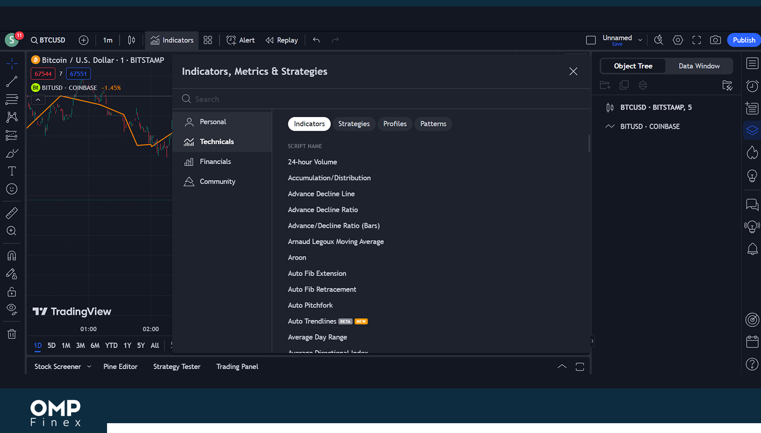Collapse the chart legend with chevron
The image size is (761, 433).
pyautogui.click(x=38, y=100)
